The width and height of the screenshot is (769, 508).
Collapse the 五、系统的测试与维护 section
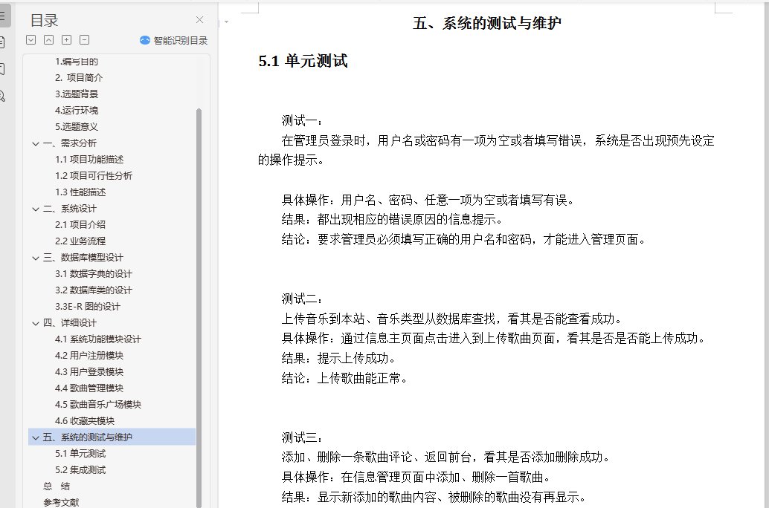coord(35,437)
